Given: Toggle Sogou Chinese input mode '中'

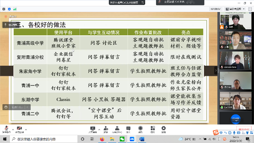Looking at the screenshot, I should click(221, 132).
